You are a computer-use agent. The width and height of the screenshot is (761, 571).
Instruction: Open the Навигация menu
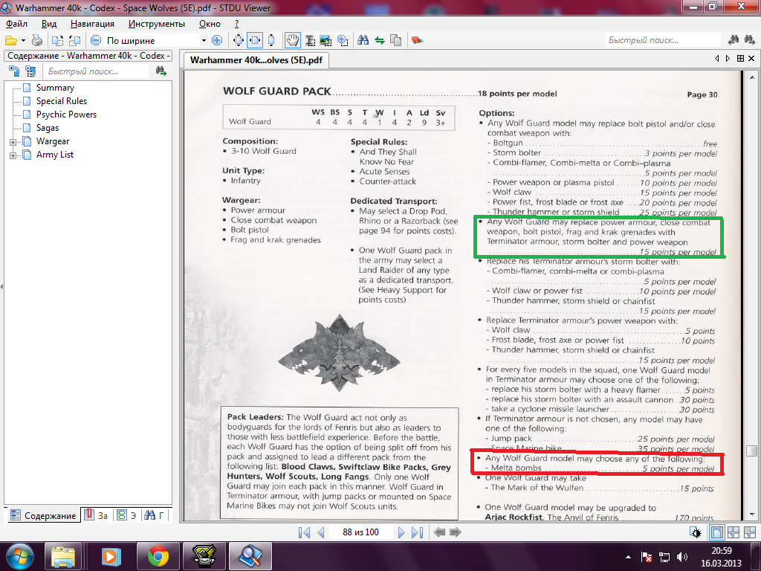(x=92, y=24)
